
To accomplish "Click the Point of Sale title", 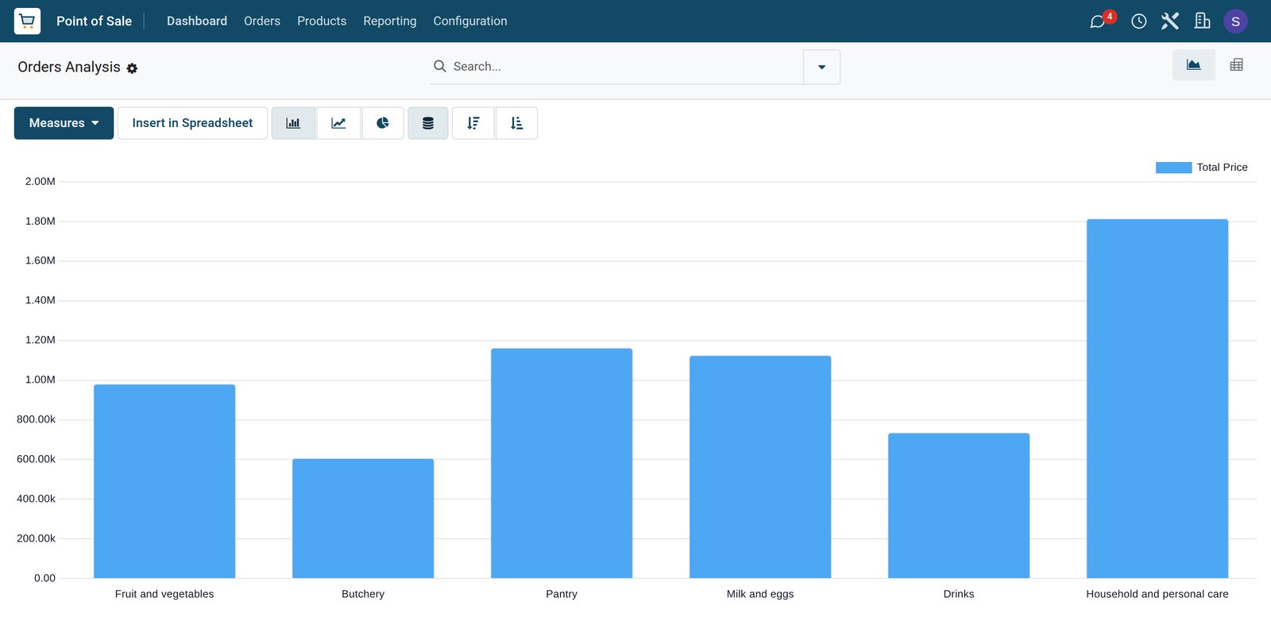I will [94, 21].
